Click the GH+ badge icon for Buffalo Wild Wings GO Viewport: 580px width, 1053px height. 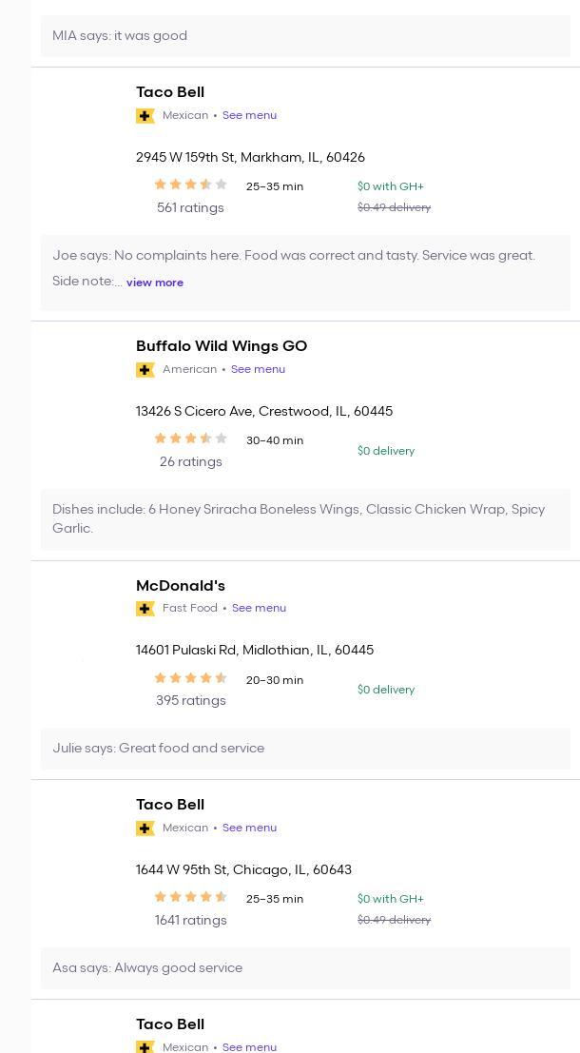click(145, 370)
